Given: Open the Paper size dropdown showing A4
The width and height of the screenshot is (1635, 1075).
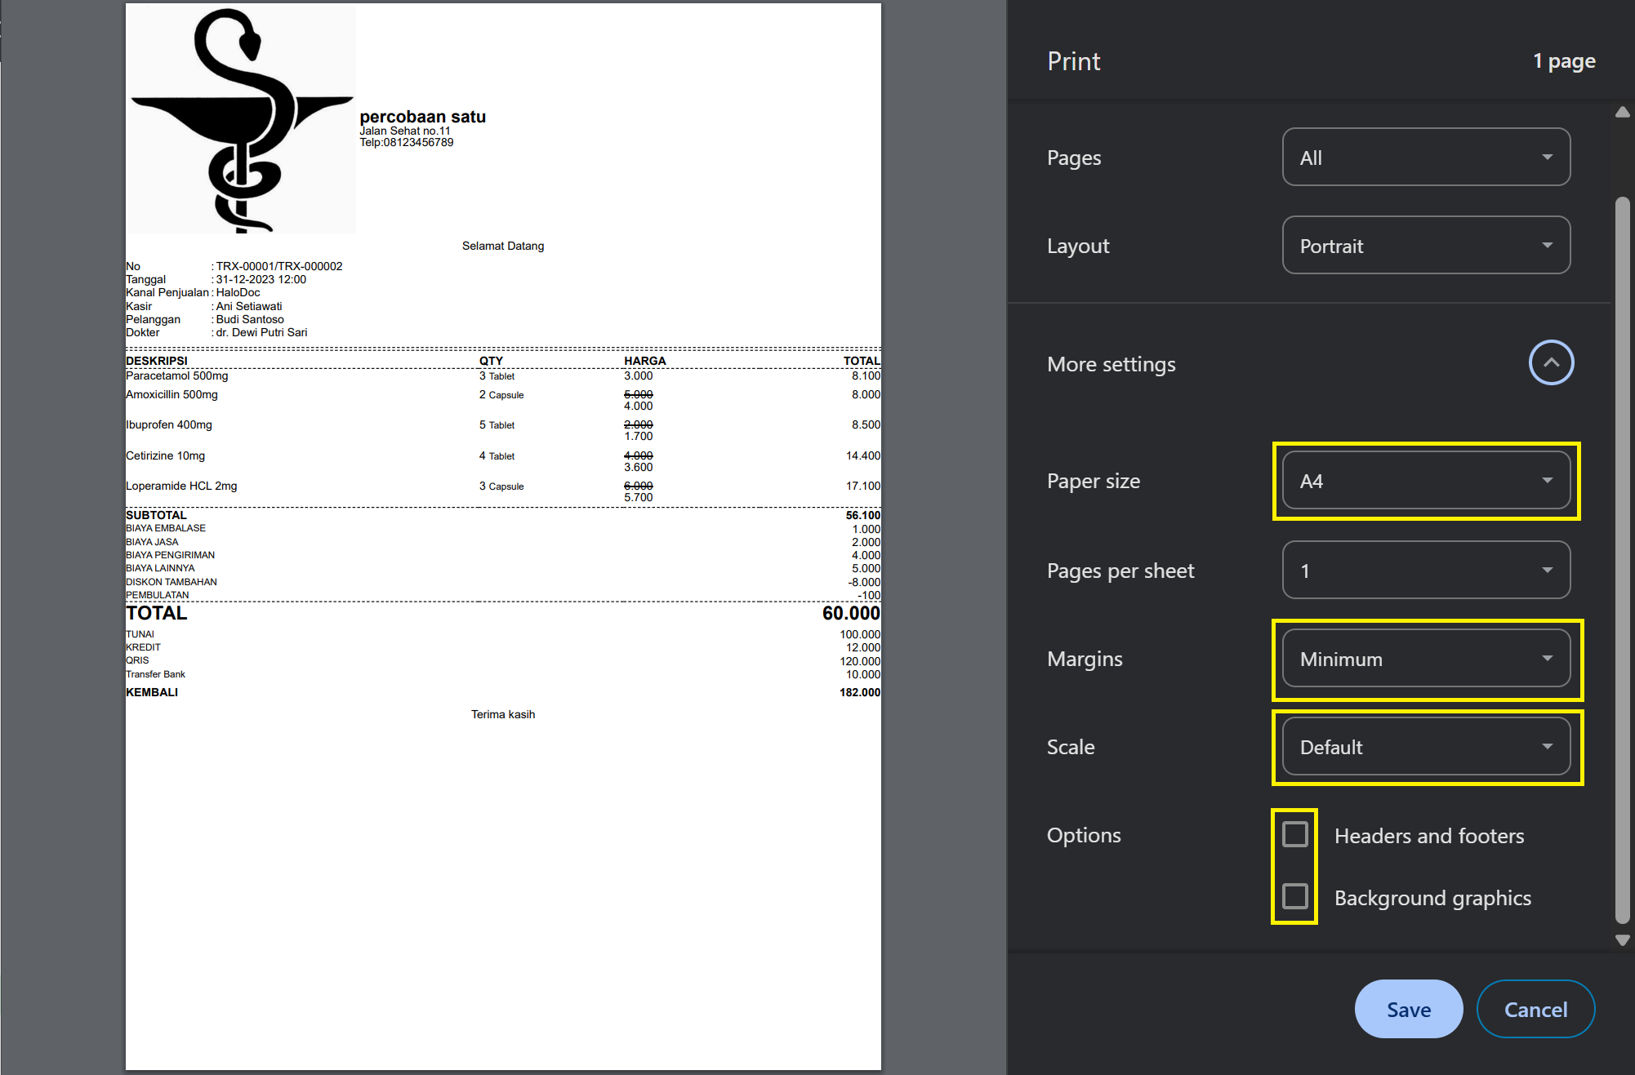Looking at the screenshot, I should tap(1426, 480).
